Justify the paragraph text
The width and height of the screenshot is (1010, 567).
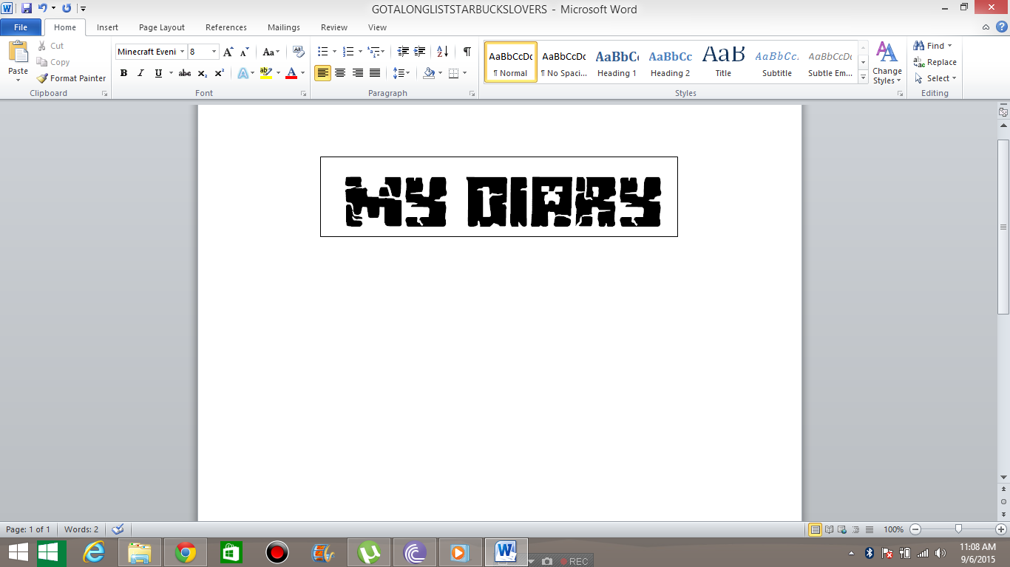[375, 73]
